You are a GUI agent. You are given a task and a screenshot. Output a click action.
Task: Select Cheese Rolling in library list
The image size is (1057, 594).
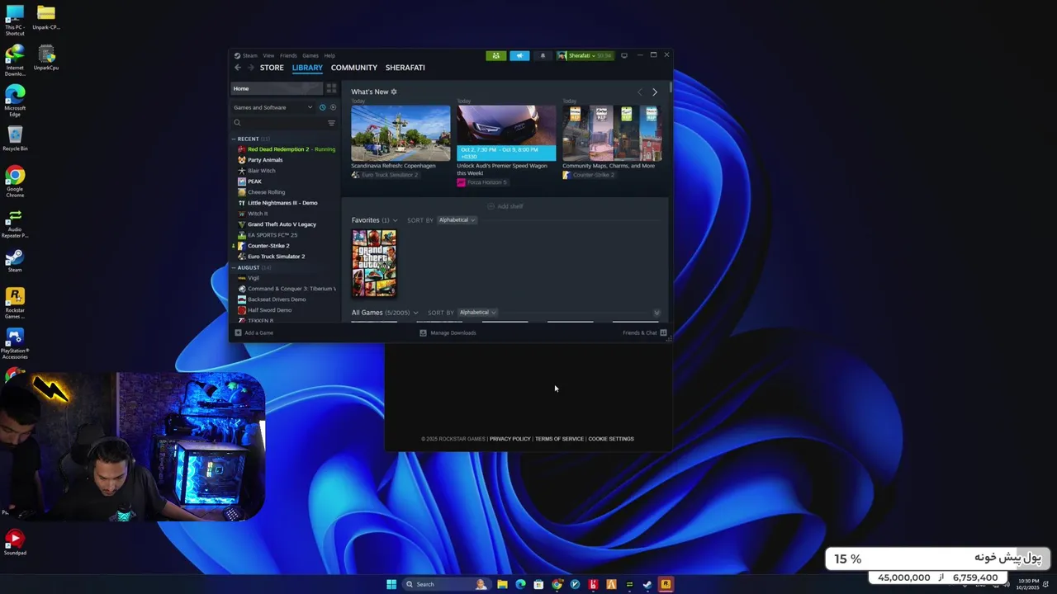[x=261, y=192]
